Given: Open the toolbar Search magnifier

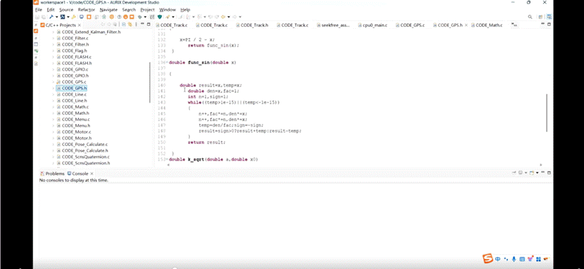Looking at the screenshot, I should click(x=530, y=17).
